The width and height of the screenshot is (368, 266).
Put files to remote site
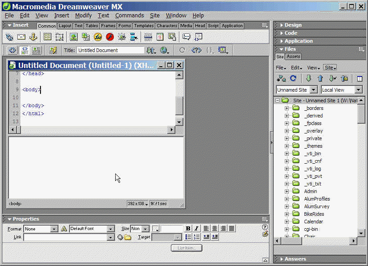(320, 78)
